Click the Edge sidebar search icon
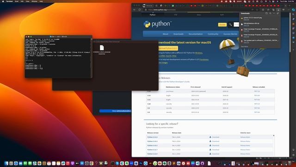The height and width of the screenshot is (167, 296). pyautogui.click(x=293, y=14)
